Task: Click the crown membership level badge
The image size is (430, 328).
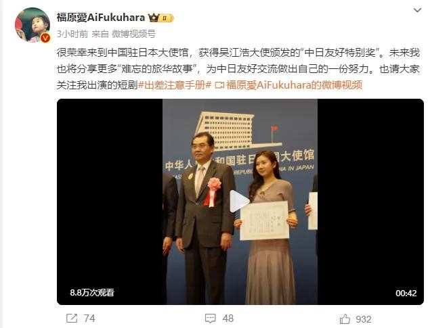Action: [x=161, y=18]
